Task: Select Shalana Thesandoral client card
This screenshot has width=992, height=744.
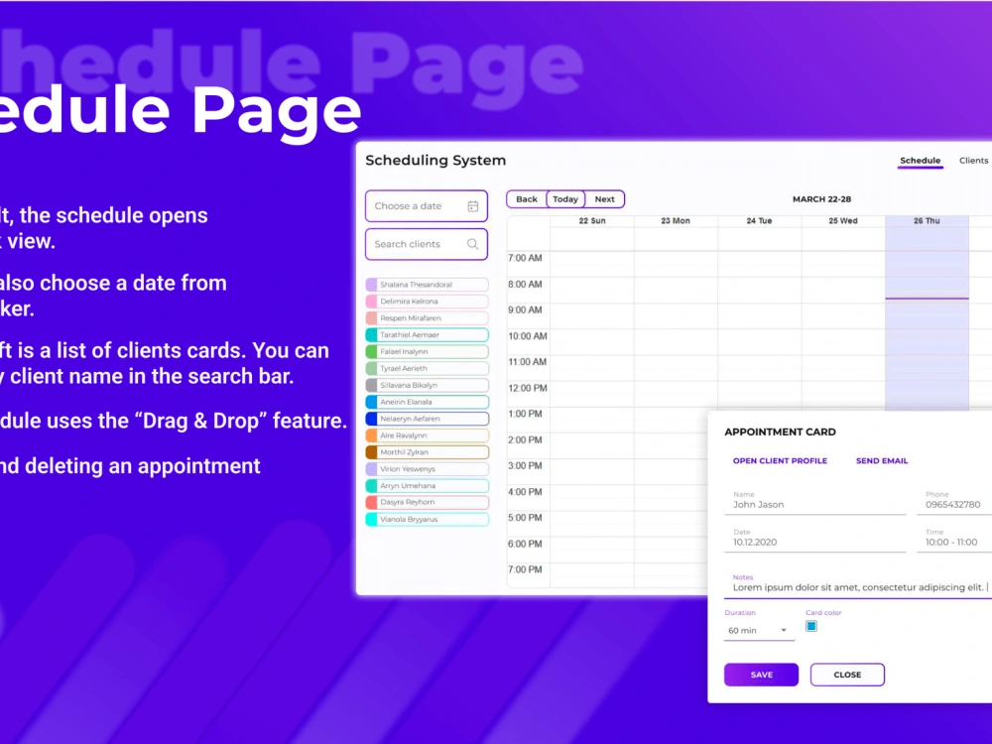Action: coord(427,285)
